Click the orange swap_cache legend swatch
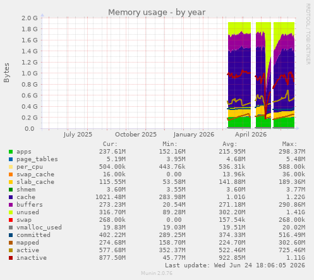This screenshot has width=314, height=280. coord(11,174)
